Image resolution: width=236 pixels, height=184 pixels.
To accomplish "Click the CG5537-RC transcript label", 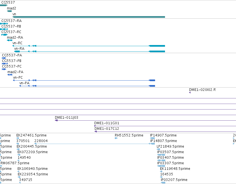I will pyautogui.click(x=11, y=32).
